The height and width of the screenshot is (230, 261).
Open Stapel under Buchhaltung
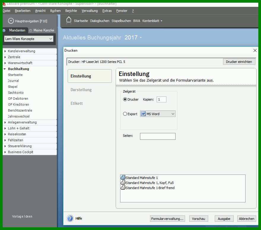pyautogui.click(x=13, y=87)
